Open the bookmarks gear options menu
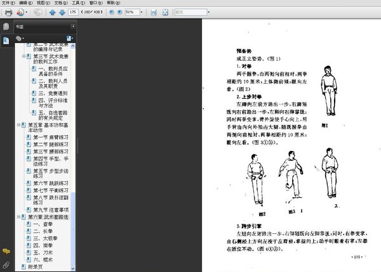Image resolution: width=381 pixels, height=272 pixels. click(20, 38)
